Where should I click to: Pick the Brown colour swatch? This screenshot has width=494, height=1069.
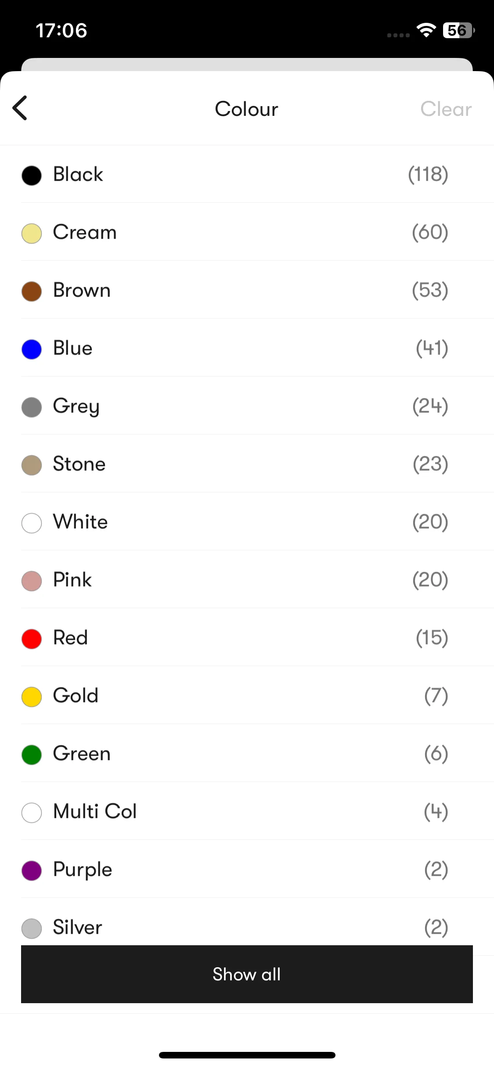(x=32, y=291)
